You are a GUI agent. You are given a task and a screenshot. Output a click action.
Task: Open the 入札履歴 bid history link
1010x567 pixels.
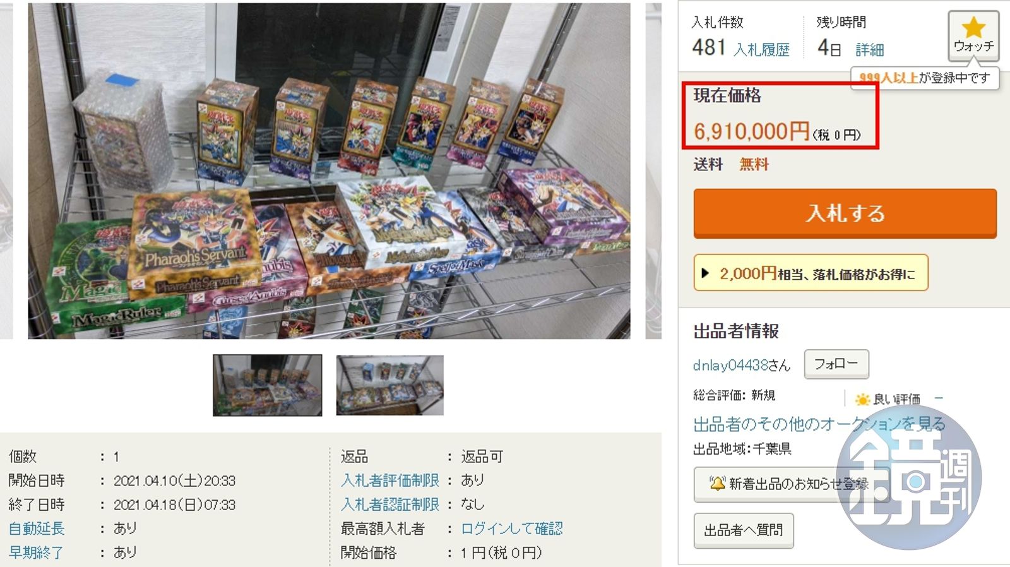[761, 50]
